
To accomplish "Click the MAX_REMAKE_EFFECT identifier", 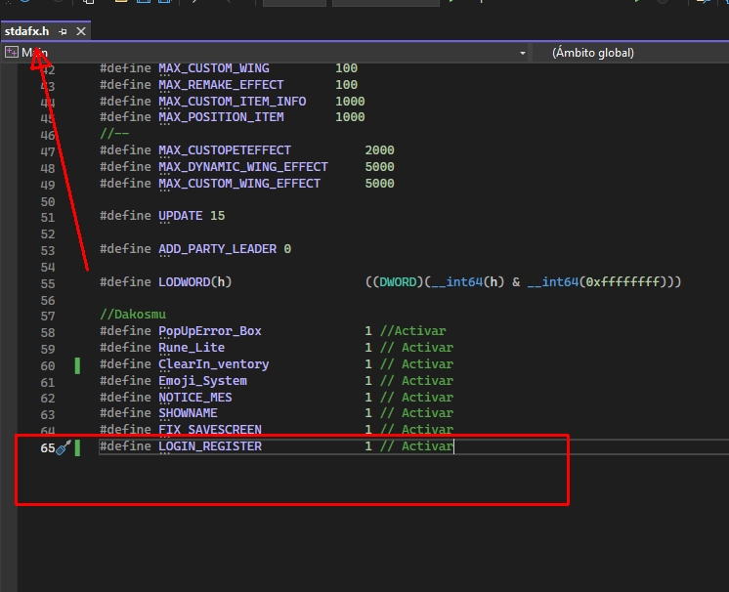I will coord(221,85).
